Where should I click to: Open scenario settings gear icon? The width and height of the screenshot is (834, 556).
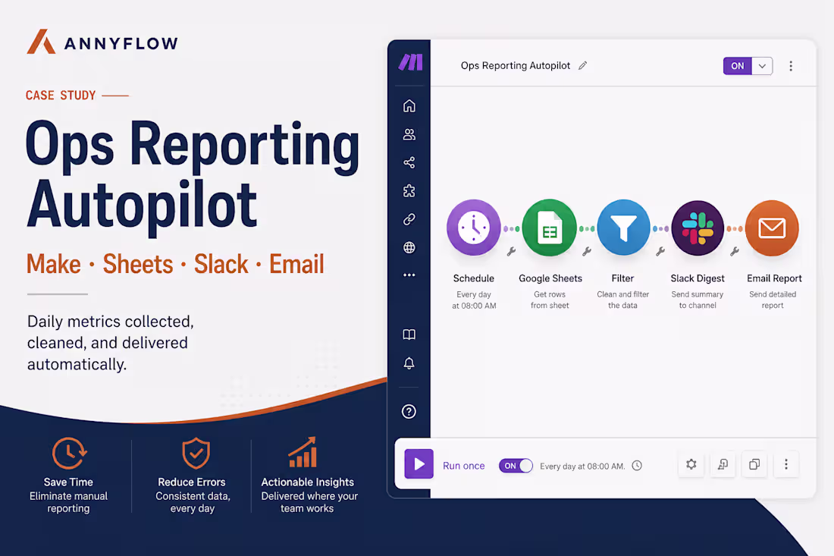point(691,464)
